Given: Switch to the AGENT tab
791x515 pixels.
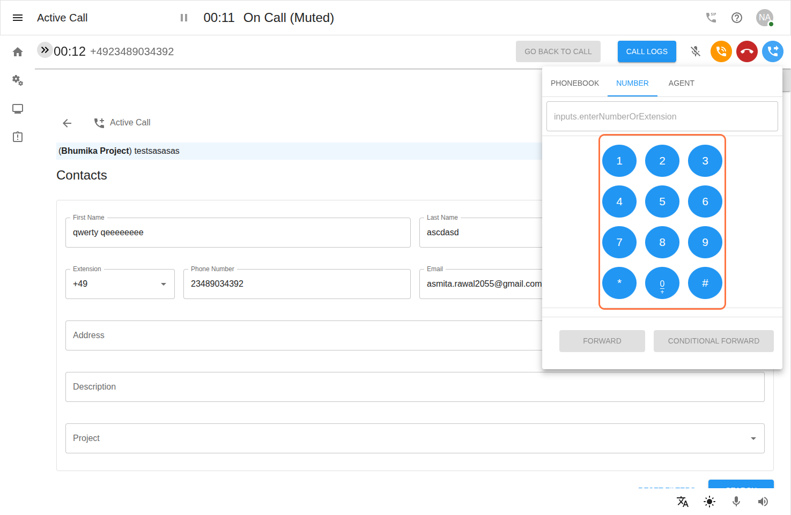Looking at the screenshot, I should click(681, 83).
